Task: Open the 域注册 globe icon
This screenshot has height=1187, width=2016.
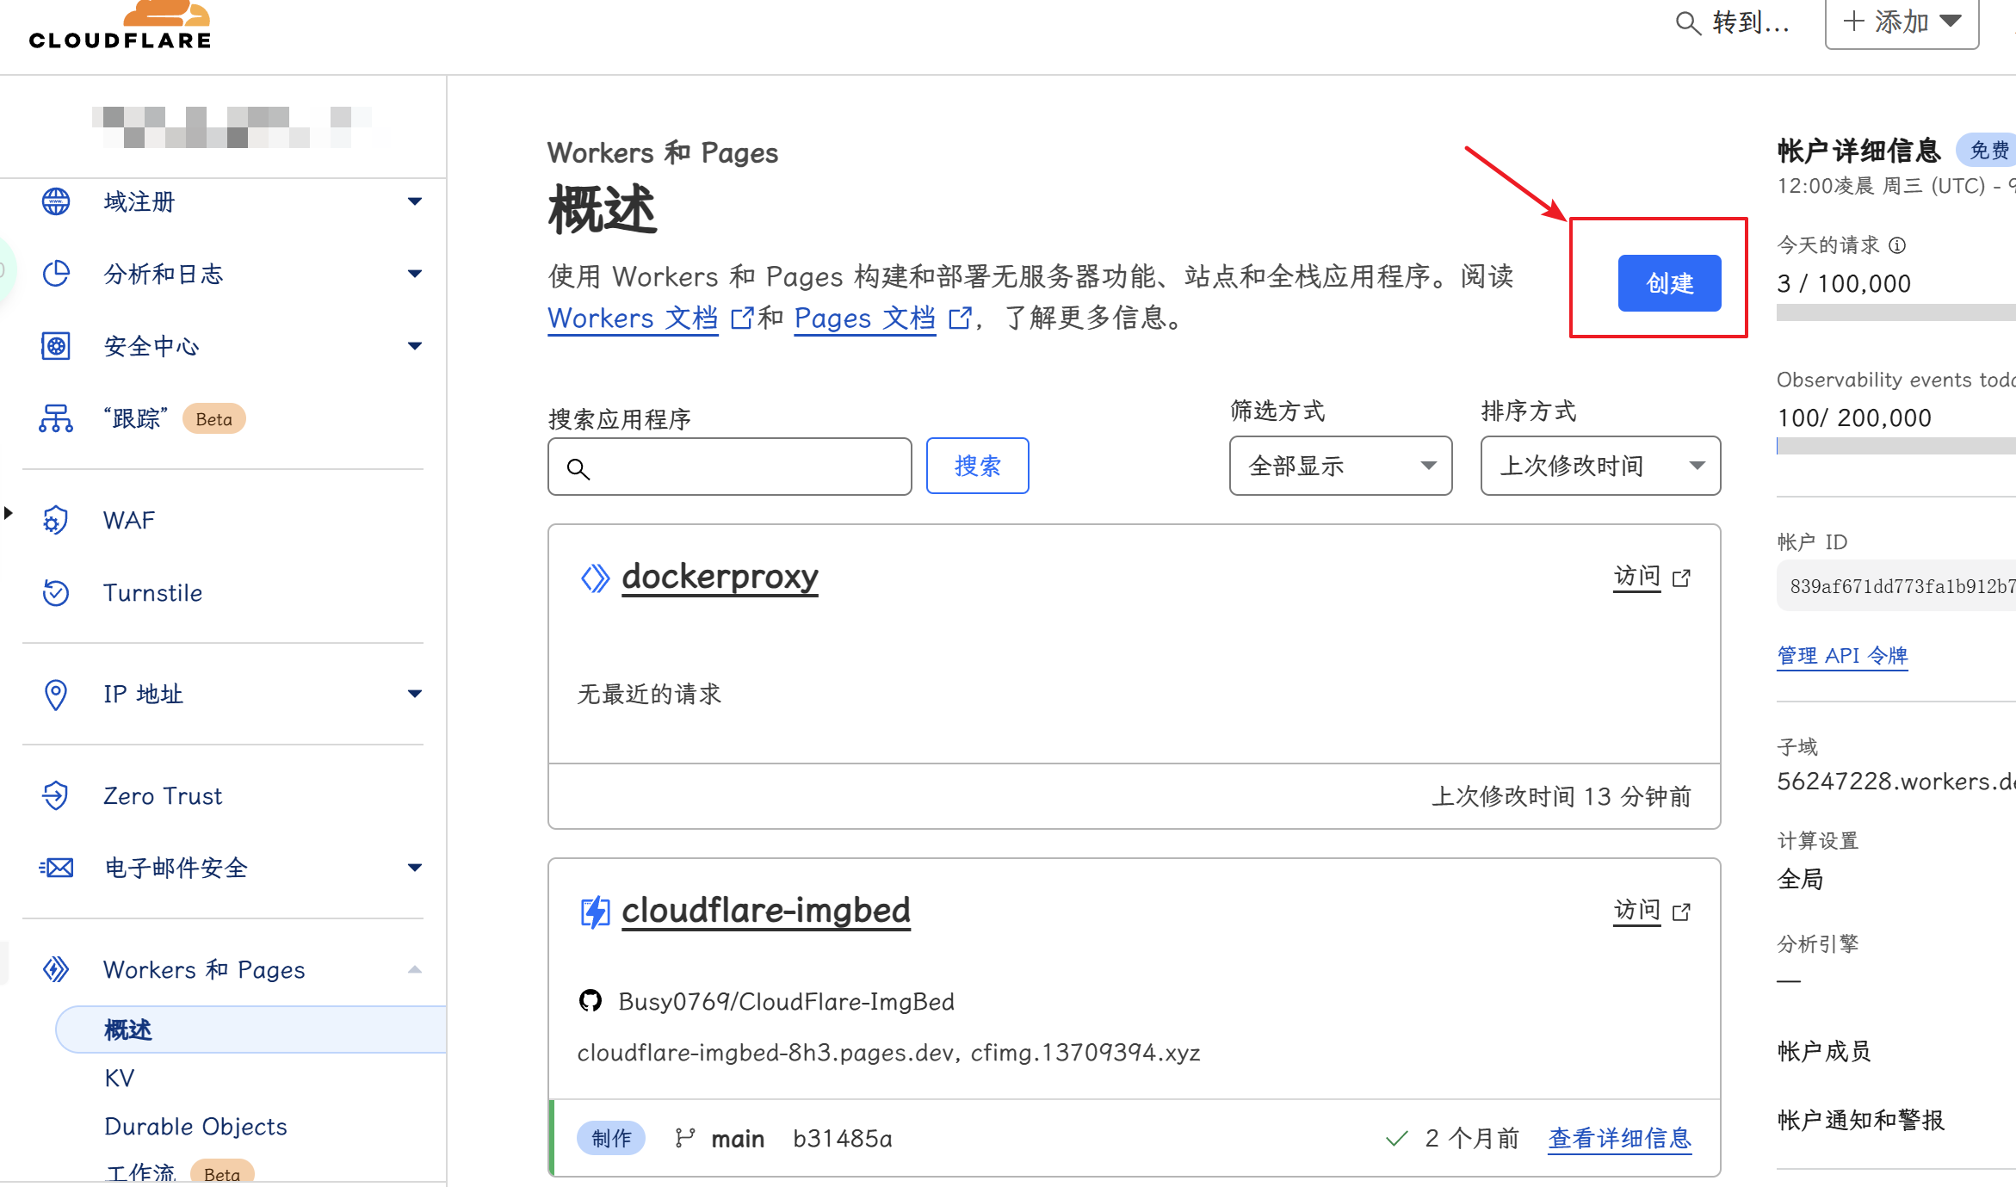Action: point(56,201)
